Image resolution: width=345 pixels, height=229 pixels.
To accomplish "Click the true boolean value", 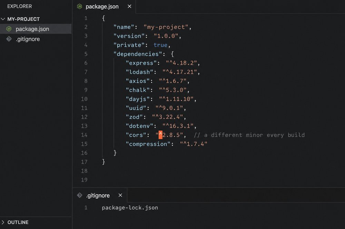I will coord(160,45).
